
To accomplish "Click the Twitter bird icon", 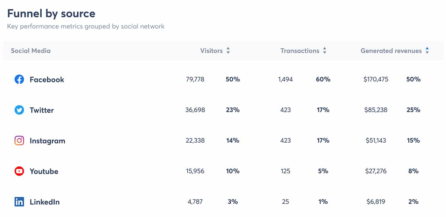I will [x=19, y=110].
